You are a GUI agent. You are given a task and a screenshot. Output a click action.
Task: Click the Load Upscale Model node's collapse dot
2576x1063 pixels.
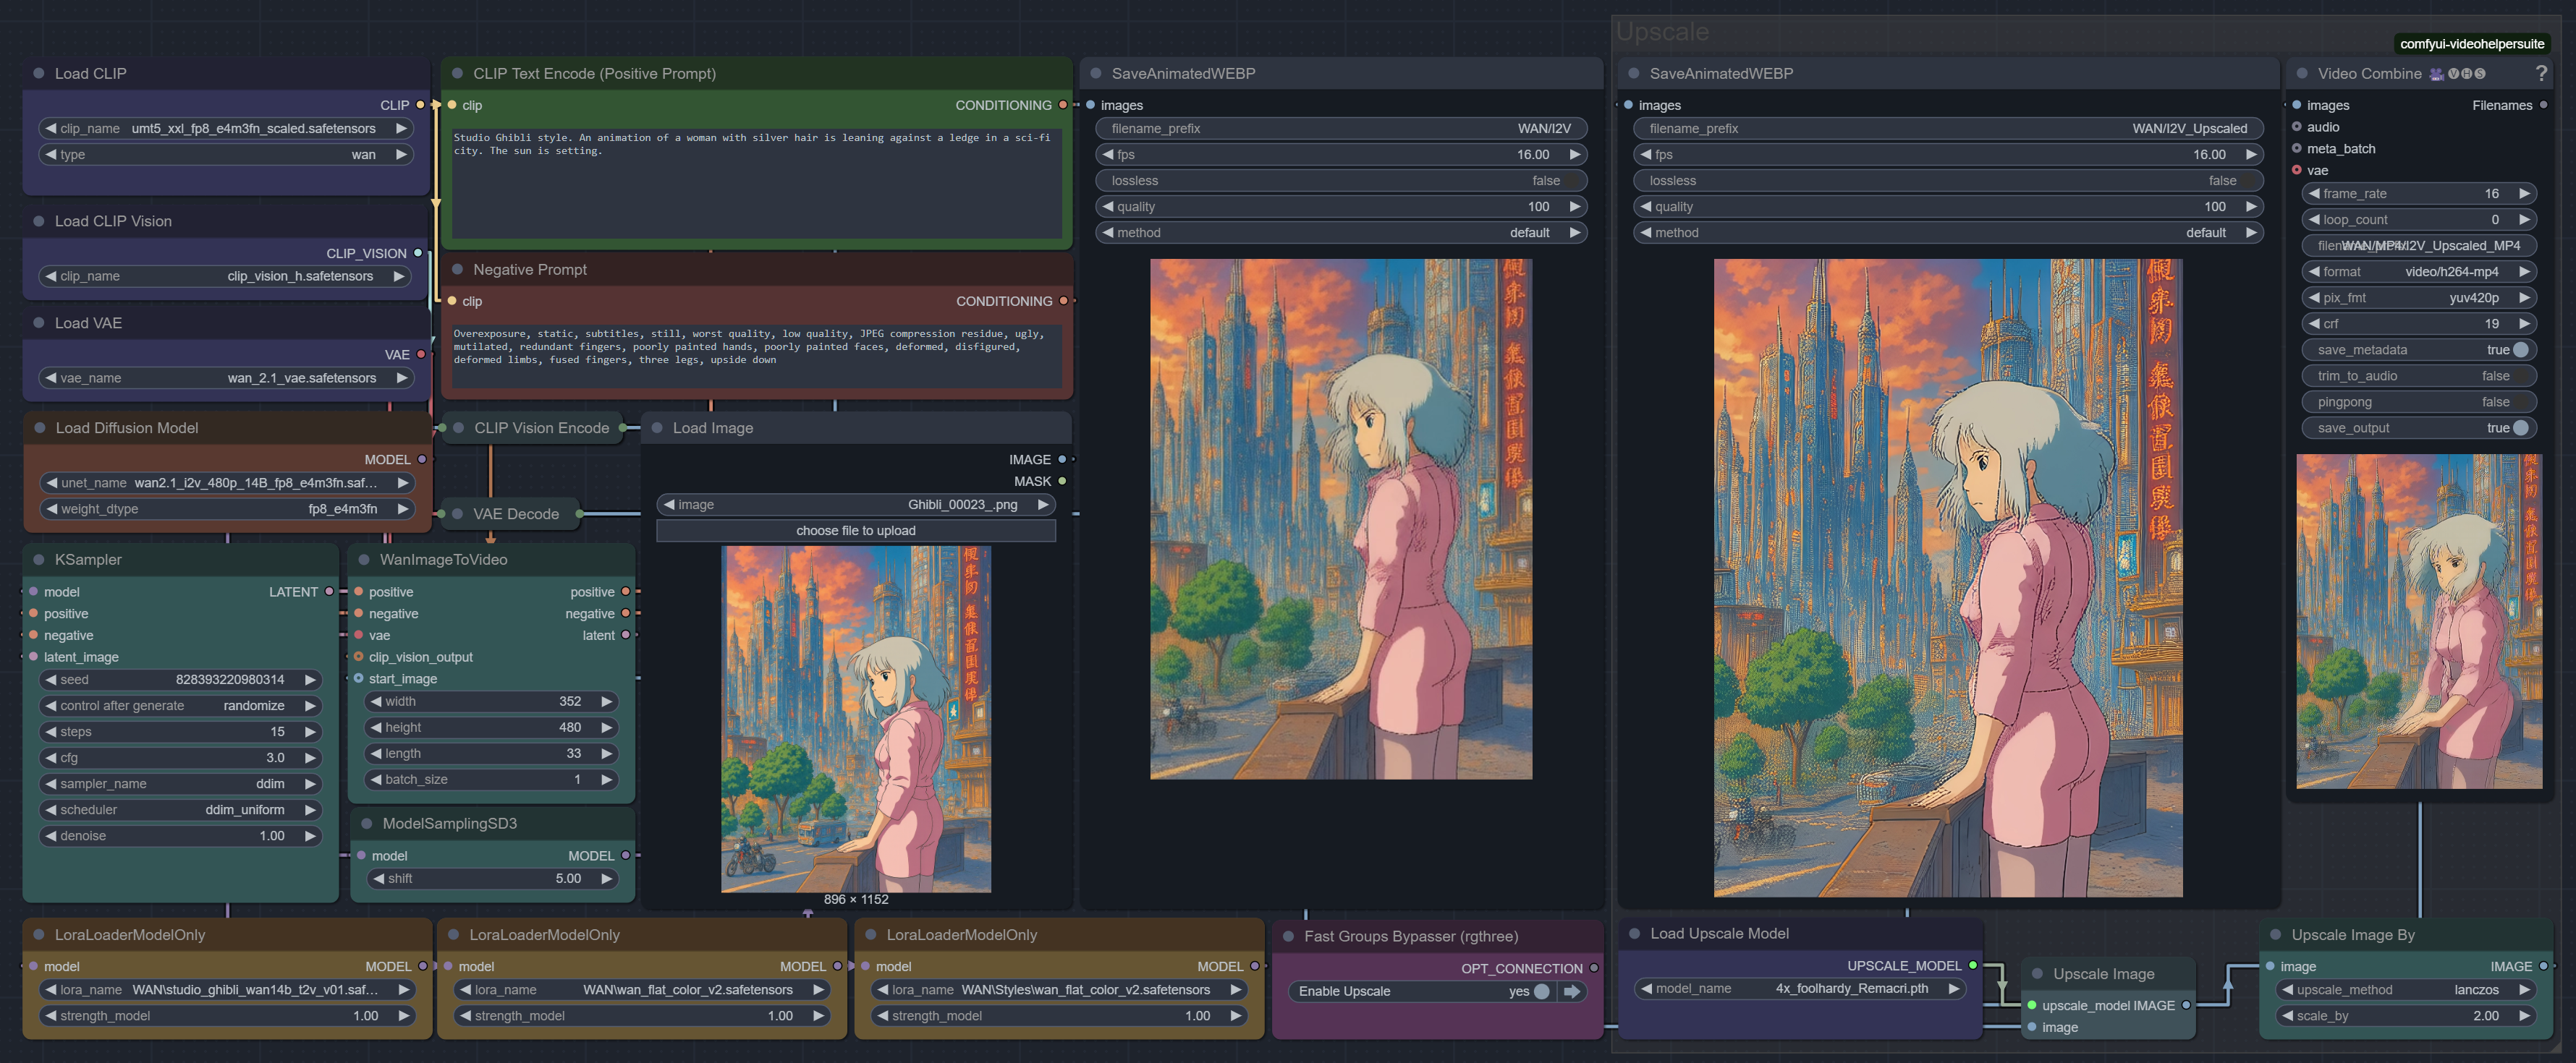[1634, 934]
